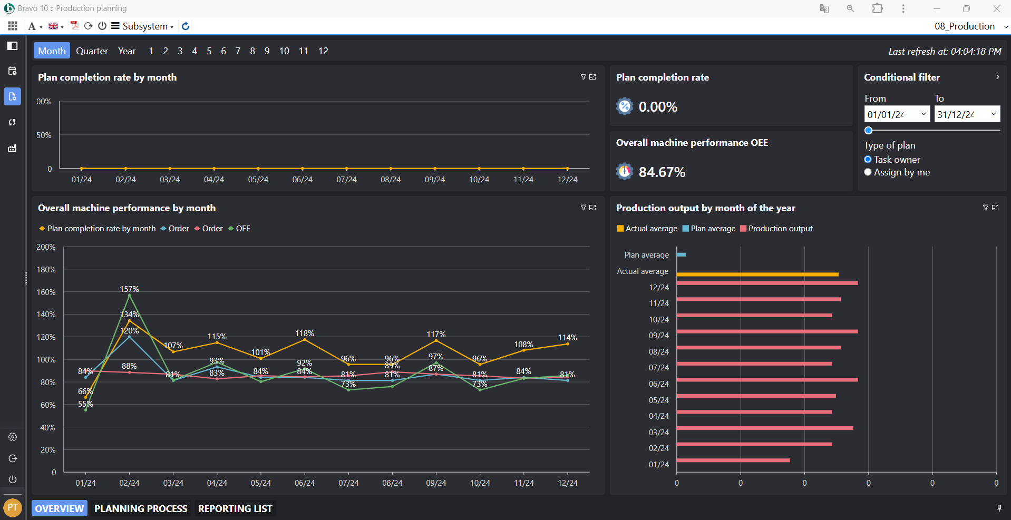
Task: Toggle the OEE series in chart legend
Action: (239, 229)
